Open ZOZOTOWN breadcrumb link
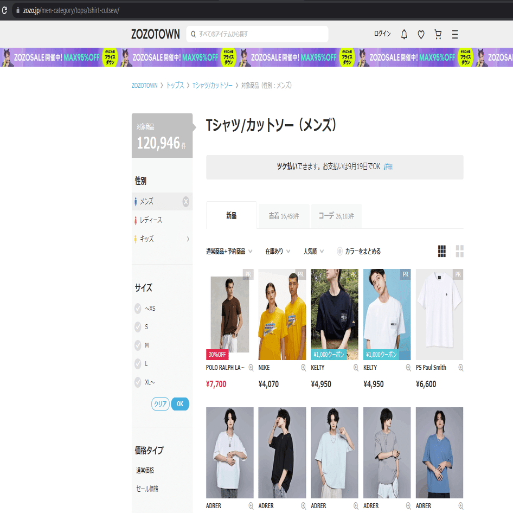This screenshot has height=513, width=513. pyautogui.click(x=144, y=85)
